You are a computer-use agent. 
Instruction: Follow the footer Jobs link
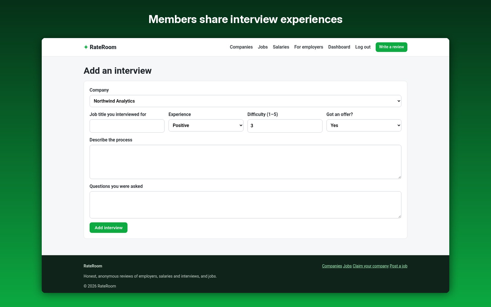point(347,266)
